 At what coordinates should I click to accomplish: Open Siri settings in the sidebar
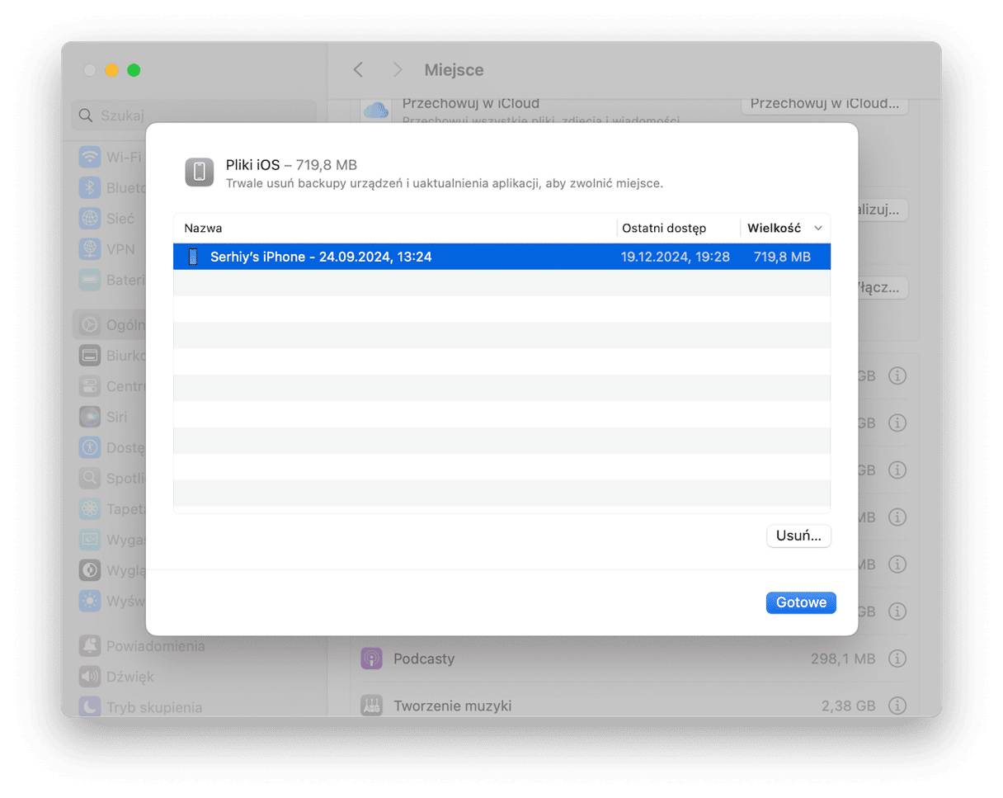coord(110,417)
